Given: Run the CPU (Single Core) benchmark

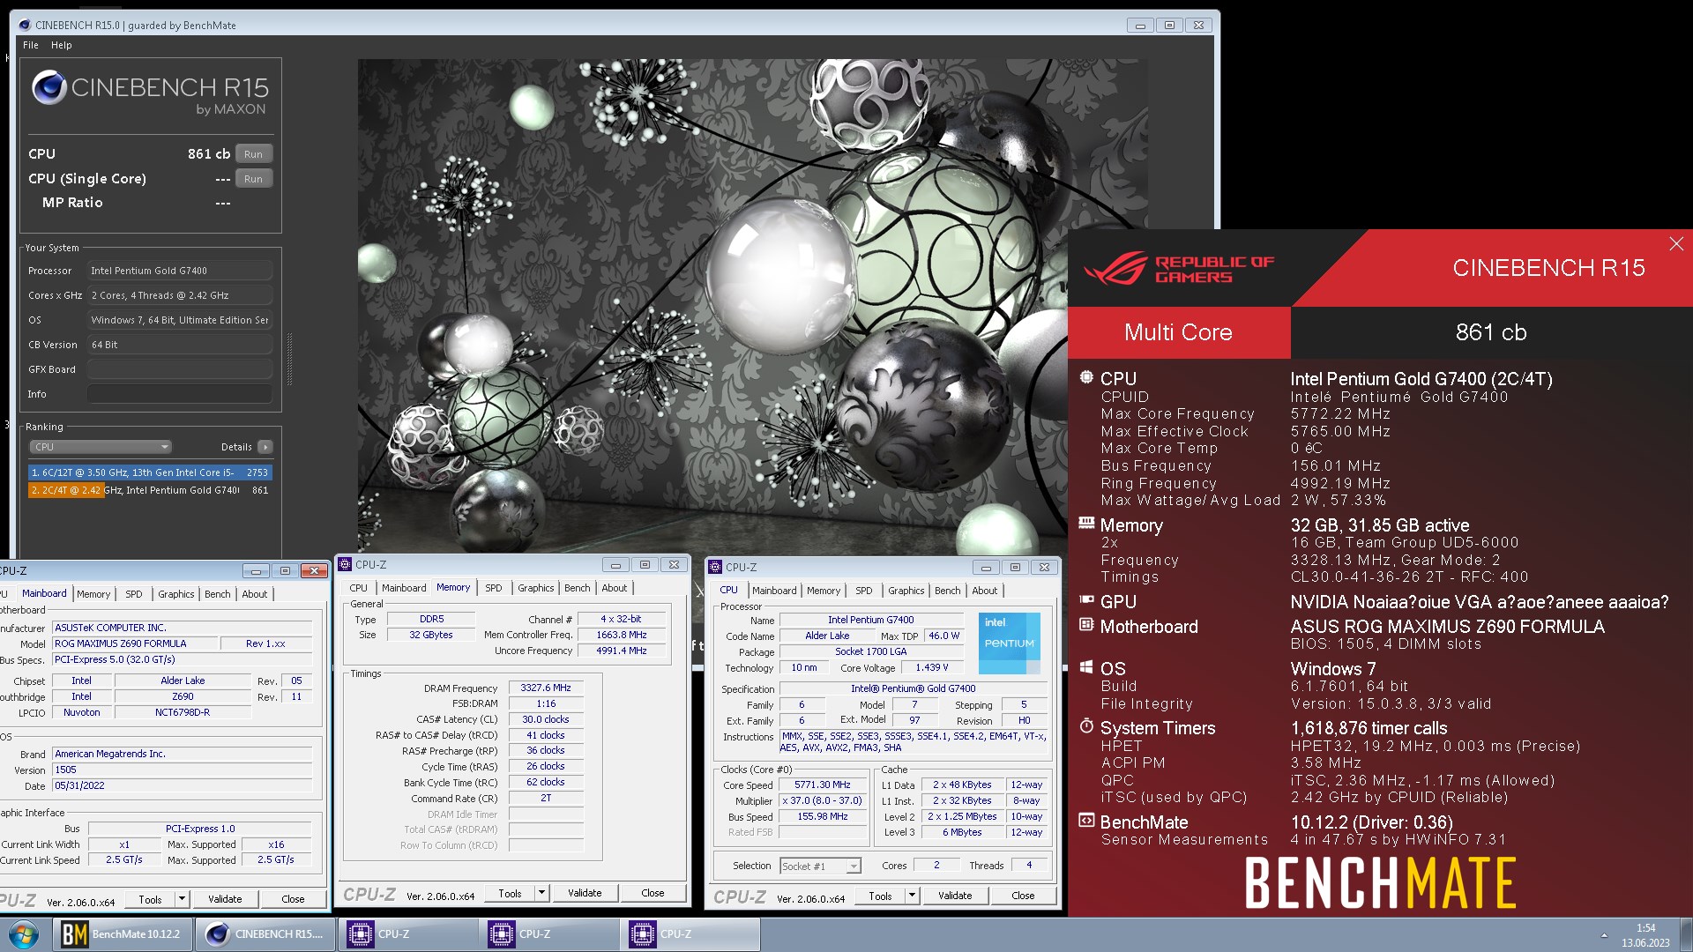Looking at the screenshot, I should click(254, 178).
